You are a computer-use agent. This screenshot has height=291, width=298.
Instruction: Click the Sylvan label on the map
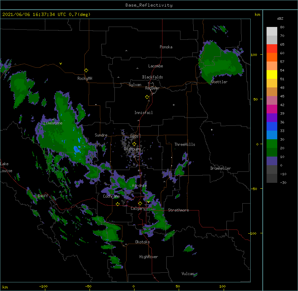tap(135, 85)
